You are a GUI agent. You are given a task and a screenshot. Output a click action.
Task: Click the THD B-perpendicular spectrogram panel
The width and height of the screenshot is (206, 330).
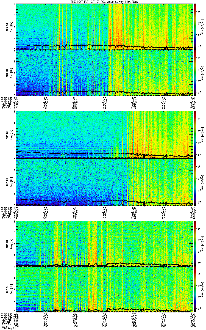coord(105,134)
